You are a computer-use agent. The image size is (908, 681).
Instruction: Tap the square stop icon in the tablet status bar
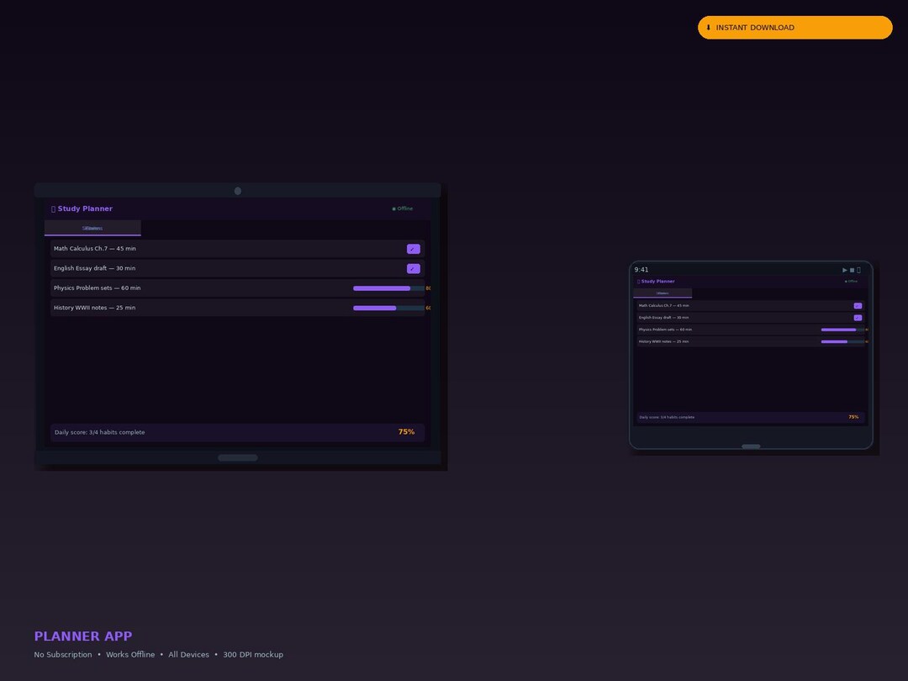tap(852, 270)
